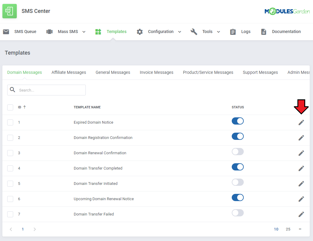313x241 pixels.
Task: Go to next page arrow
Action: pos(34,229)
